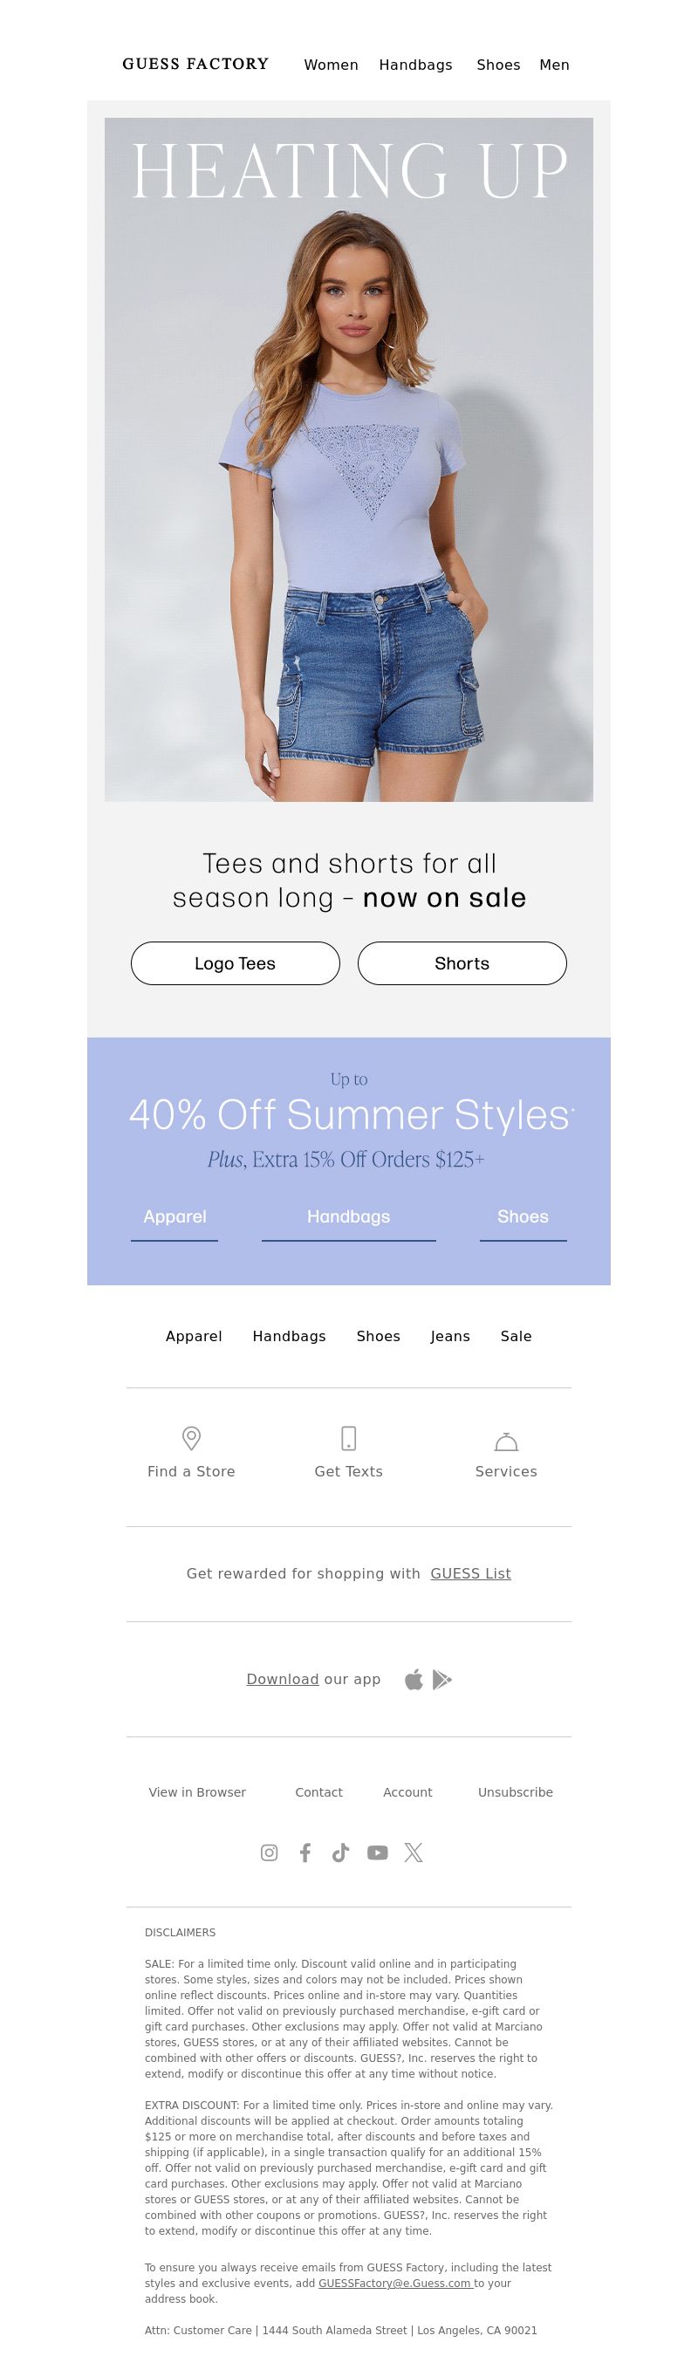Click the Shorts button

point(462,963)
